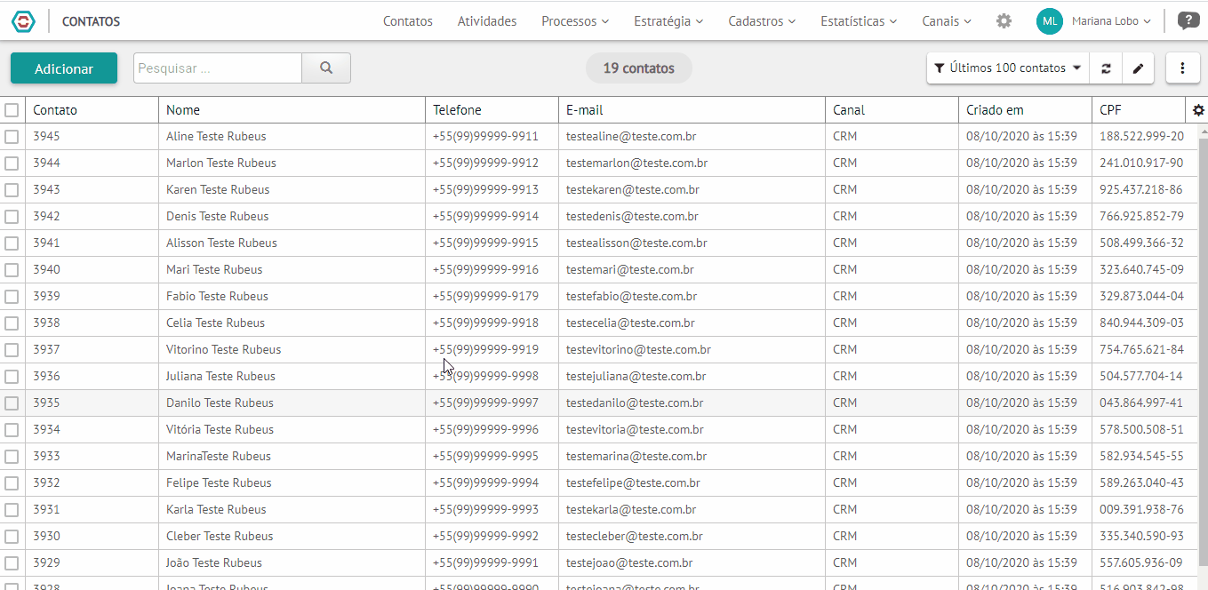This screenshot has width=1208, height=590.
Task: Sort by the Nome column header
Action: (x=183, y=110)
